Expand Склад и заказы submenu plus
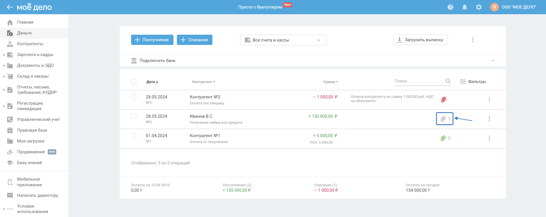This screenshot has width=546, height=217. coord(4,76)
